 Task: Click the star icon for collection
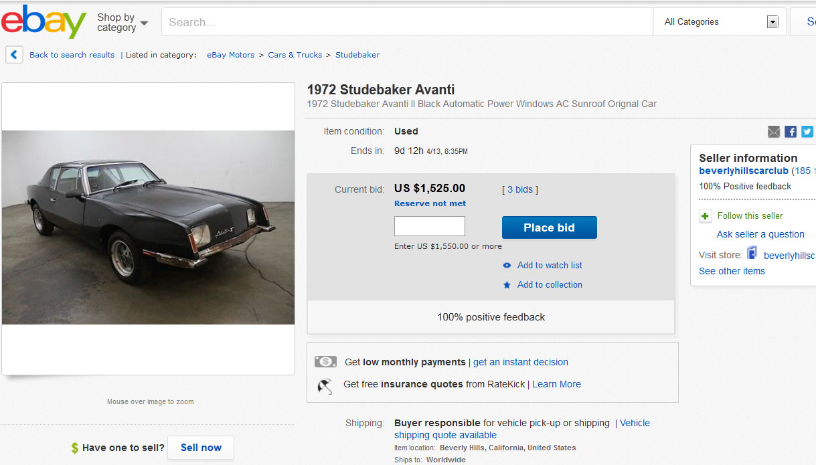coord(507,285)
